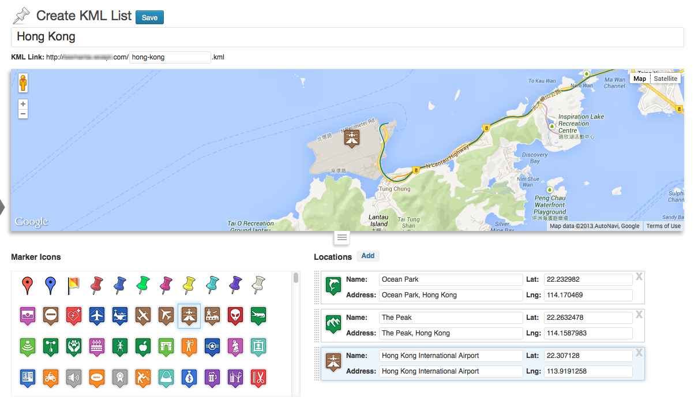Switch map to Satellite view
698x403 pixels.
665,79
